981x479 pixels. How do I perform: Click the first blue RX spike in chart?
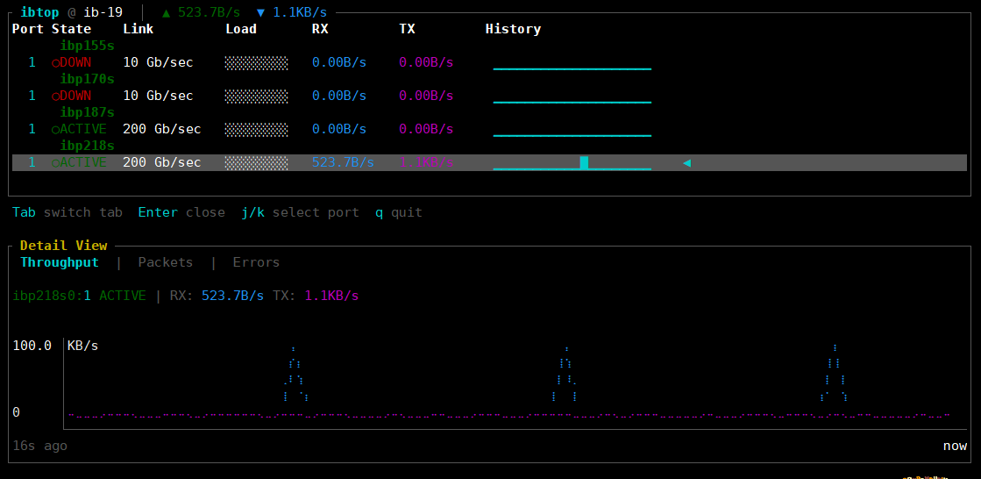coord(295,375)
